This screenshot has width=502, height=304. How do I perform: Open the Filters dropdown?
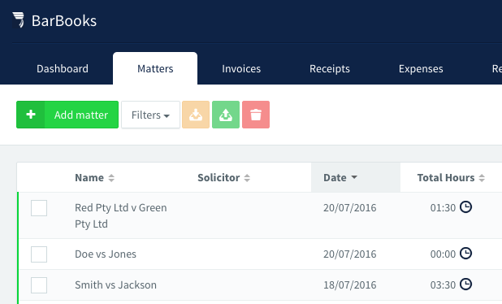point(150,115)
